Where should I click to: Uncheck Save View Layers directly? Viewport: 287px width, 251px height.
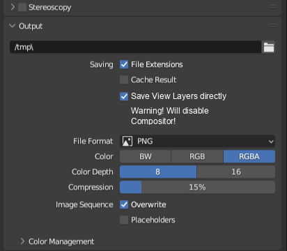pyautogui.click(x=124, y=96)
